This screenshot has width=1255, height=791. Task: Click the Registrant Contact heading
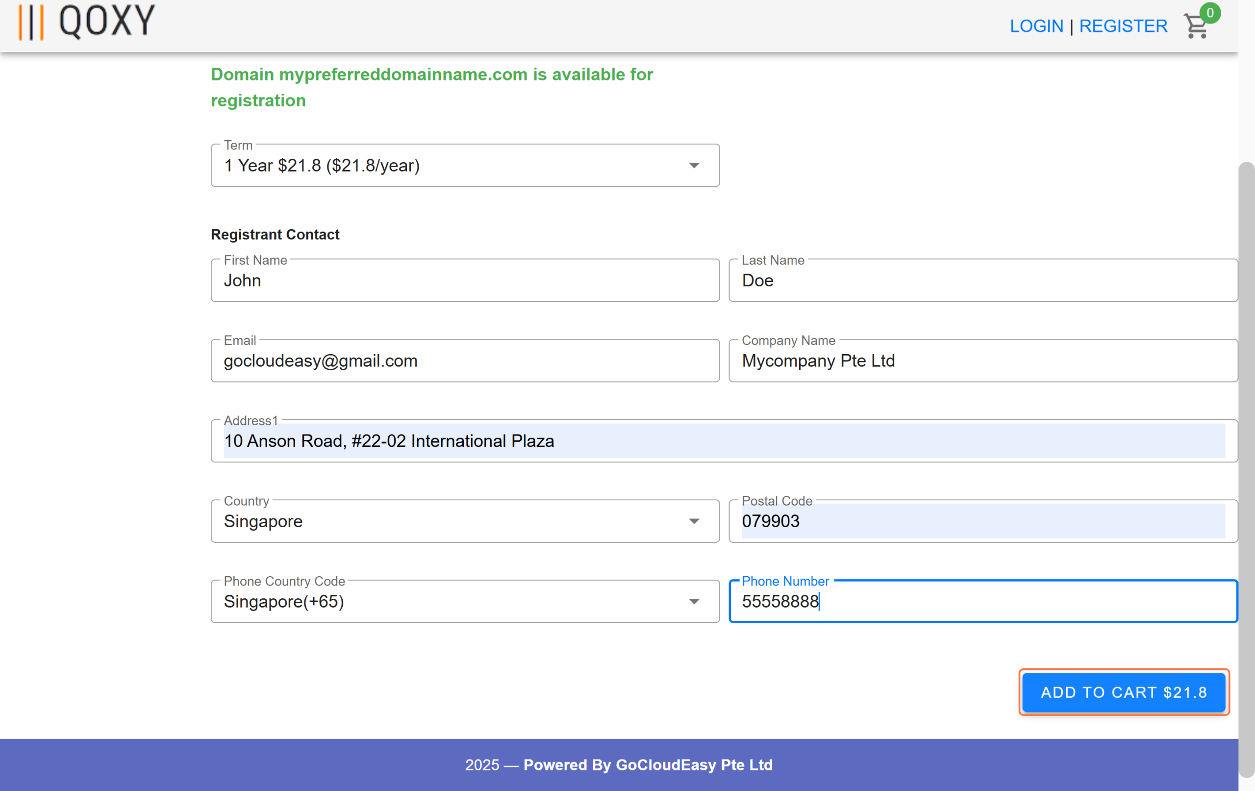point(275,234)
